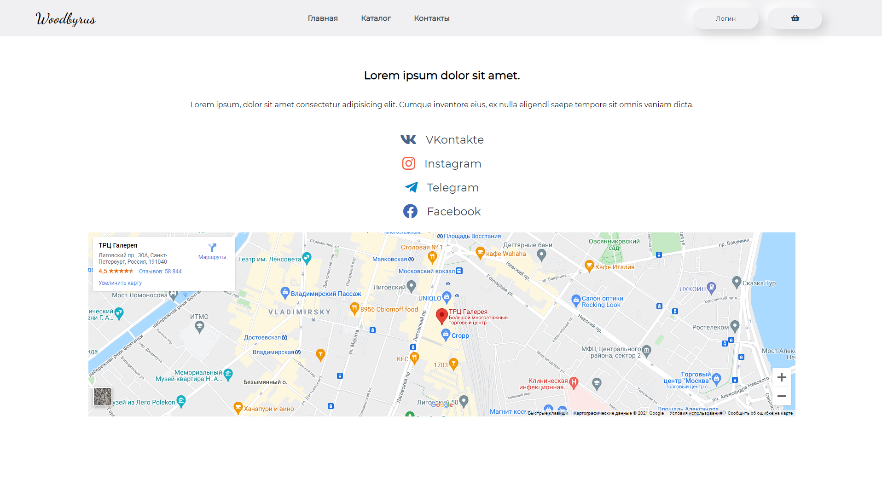Click the Владимирский Пассаж marker
The width and height of the screenshot is (882, 497).
(x=285, y=293)
